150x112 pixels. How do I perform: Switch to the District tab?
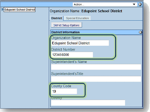tap(56, 18)
